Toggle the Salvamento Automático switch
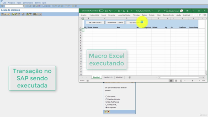Viewport: 208px width, 117px height. (x=101, y=11)
